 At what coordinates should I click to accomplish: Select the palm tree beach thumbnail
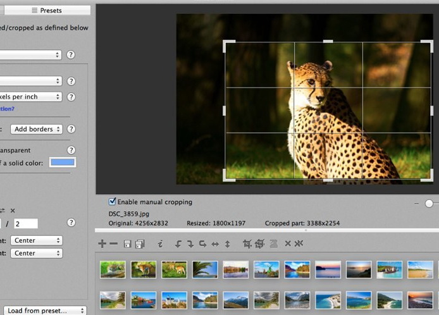(205, 269)
